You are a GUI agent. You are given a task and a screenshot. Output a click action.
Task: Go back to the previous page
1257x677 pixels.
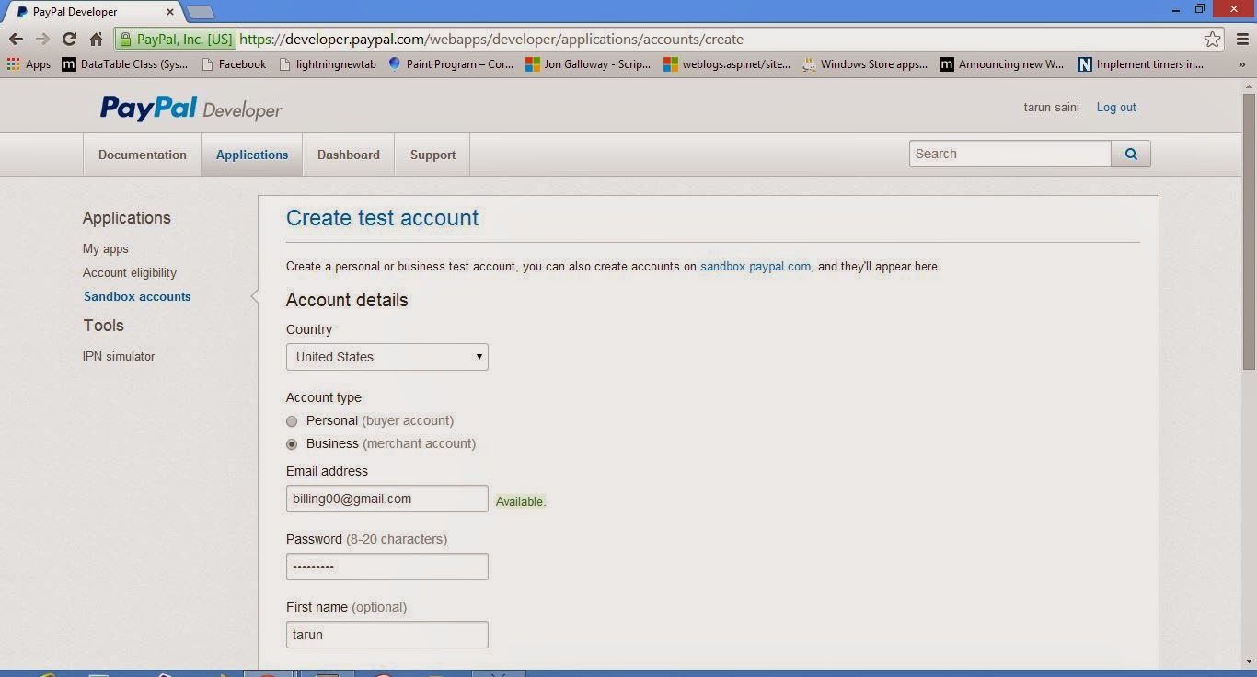point(16,40)
